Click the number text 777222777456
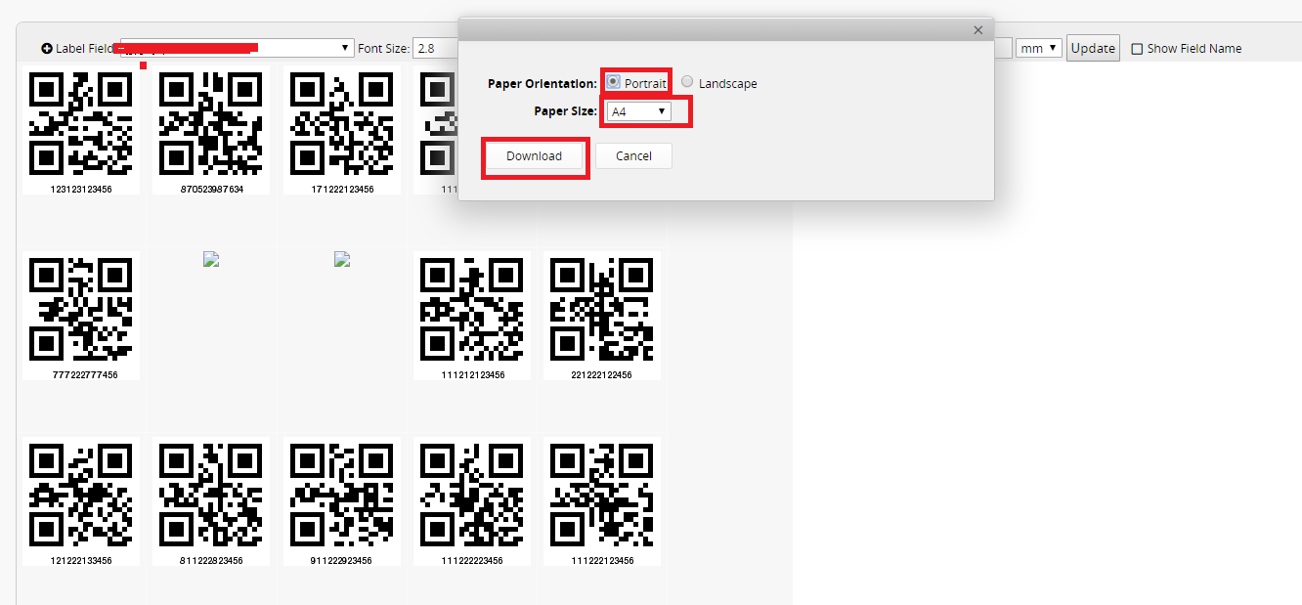Screen dimensions: 1302x605 (x=85, y=375)
